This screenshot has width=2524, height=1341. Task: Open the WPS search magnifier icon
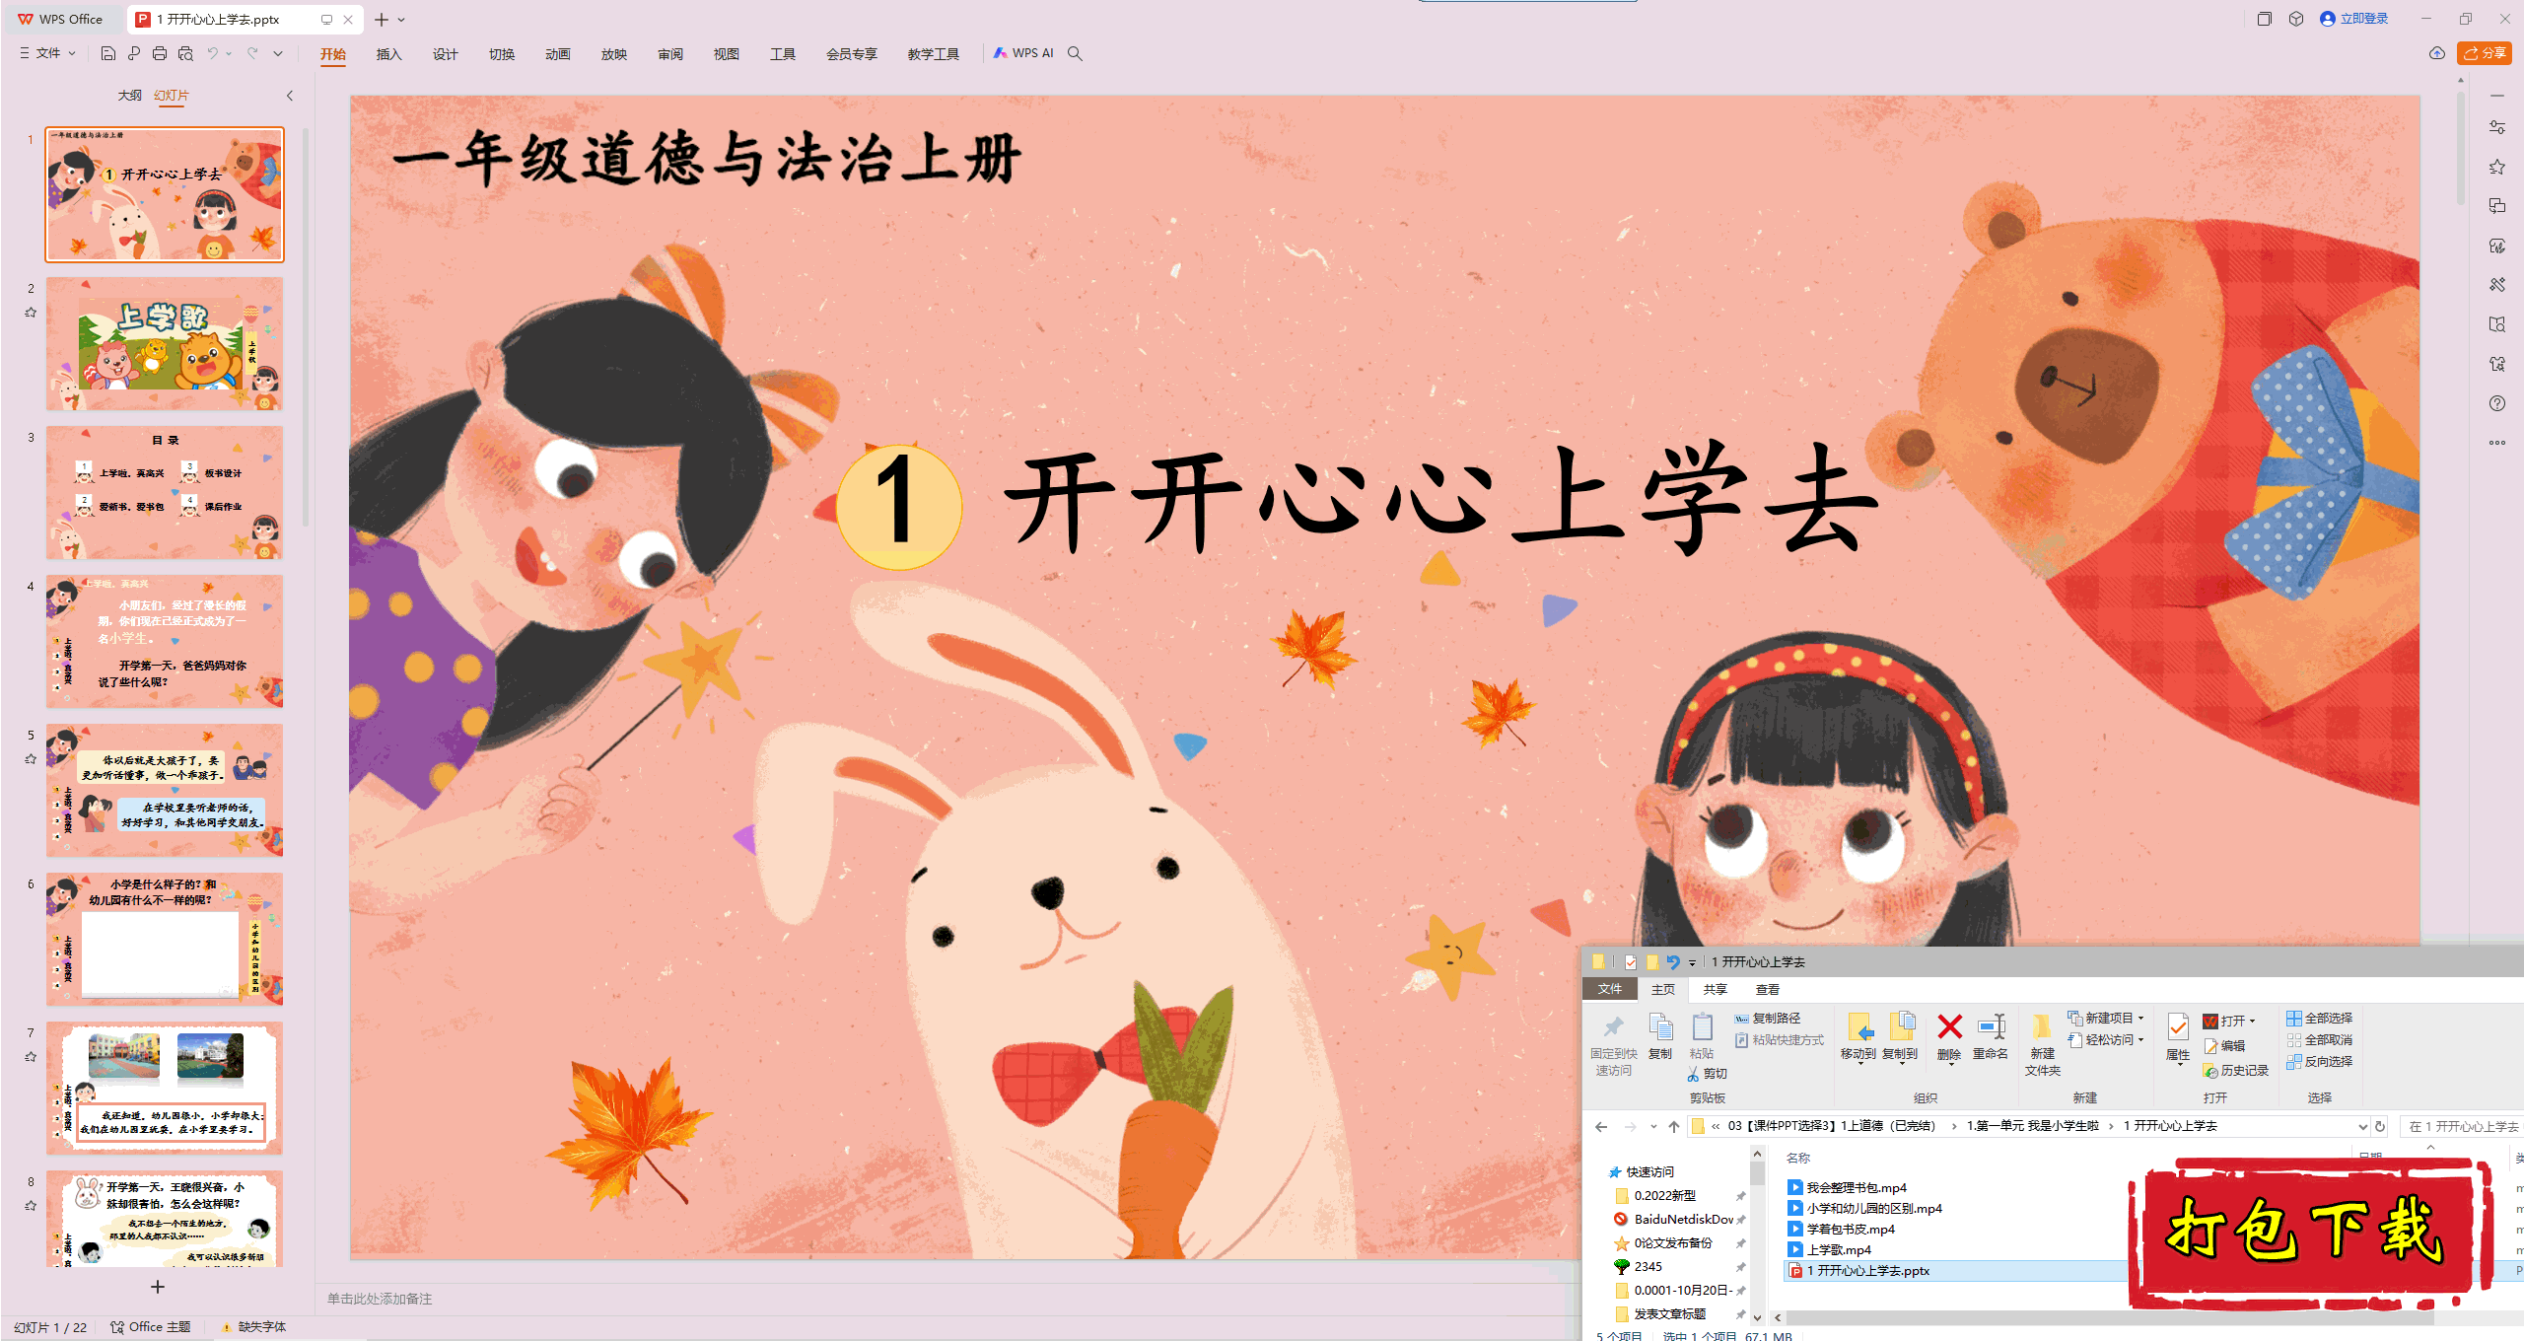[1075, 53]
